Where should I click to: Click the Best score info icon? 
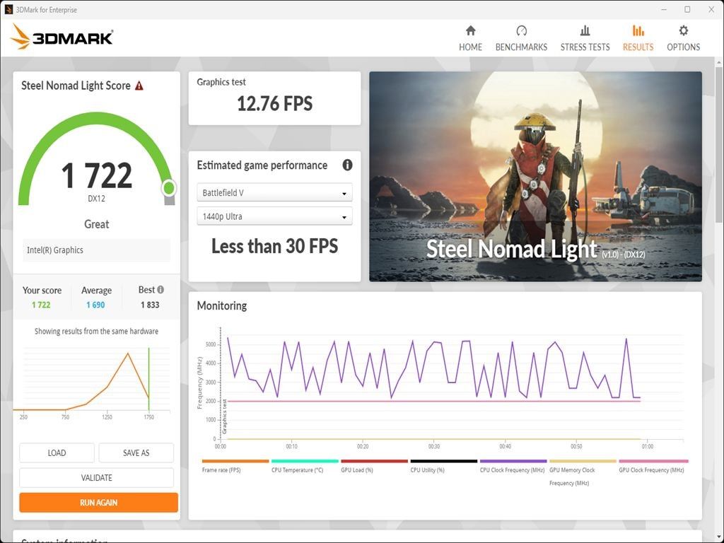pyautogui.click(x=160, y=289)
